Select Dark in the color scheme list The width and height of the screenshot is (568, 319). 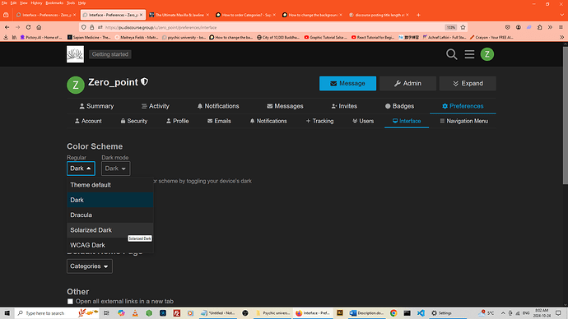coord(109,200)
